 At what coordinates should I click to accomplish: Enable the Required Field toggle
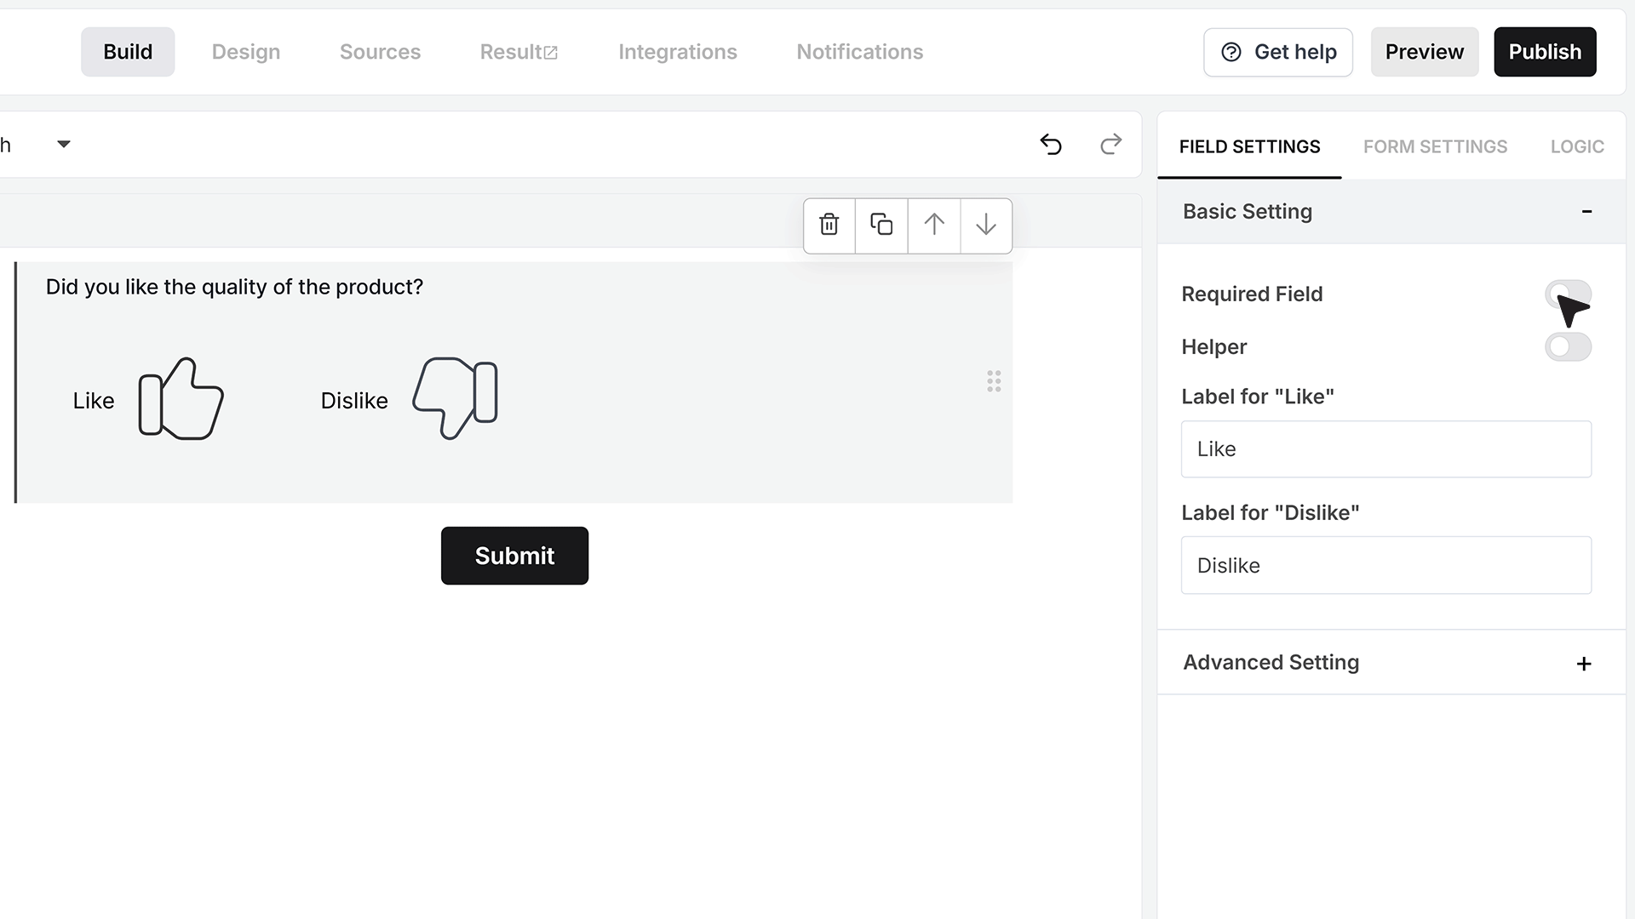point(1568,294)
